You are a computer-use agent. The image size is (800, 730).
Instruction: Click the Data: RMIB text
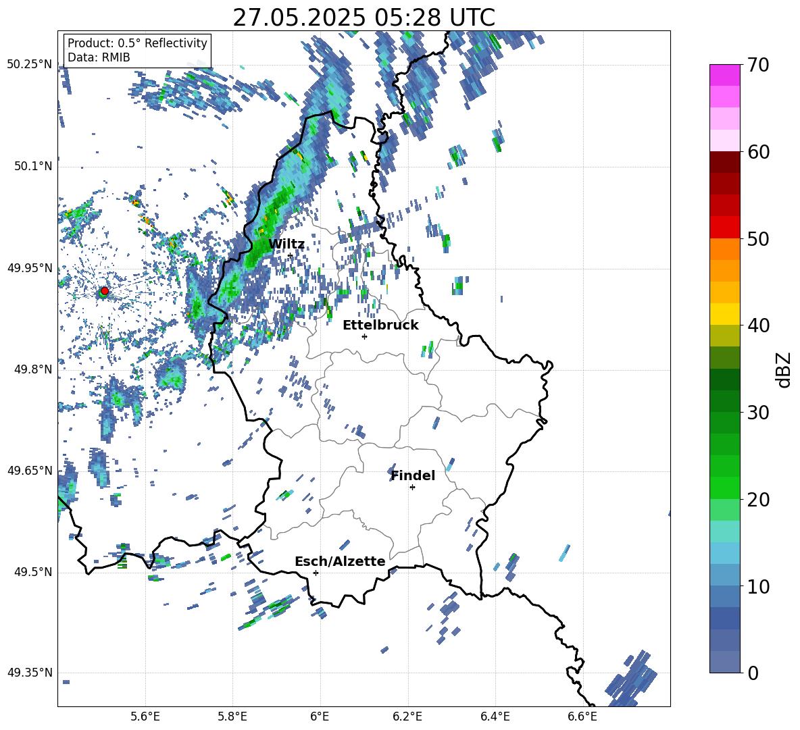pyautogui.click(x=99, y=57)
